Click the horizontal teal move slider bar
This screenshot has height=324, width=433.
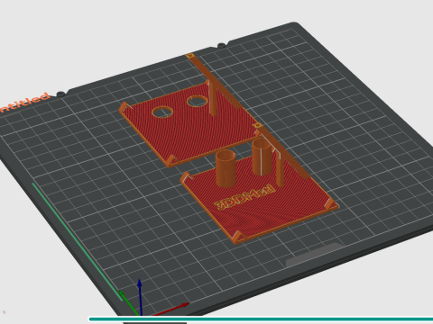(x=261, y=319)
